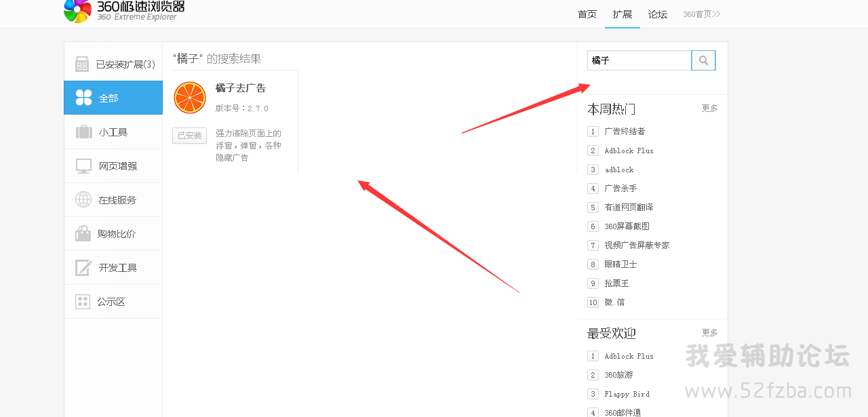The height and width of the screenshot is (417, 868).
Task: Select the 公示区 category
Action: click(x=113, y=302)
